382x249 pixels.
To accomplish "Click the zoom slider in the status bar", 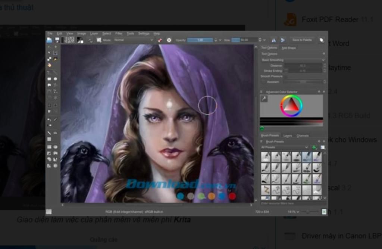I will pyautogui.click(x=310, y=212).
